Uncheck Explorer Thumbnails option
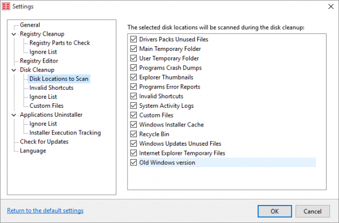Screen dimensions: 339x223 click(133, 77)
